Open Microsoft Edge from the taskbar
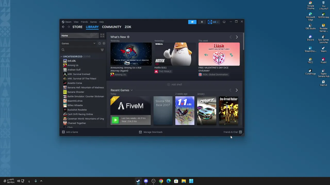Image resolution: width=330 pixels, height=185 pixels. (x=169, y=181)
